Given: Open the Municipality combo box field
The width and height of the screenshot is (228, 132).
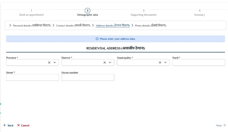Looking at the screenshot, I should [143, 62].
